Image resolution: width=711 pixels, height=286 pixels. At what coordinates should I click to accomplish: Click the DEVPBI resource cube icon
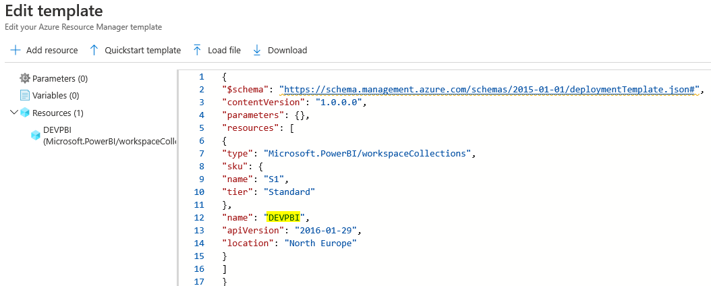pyautogui.click(x=35, y=135)
